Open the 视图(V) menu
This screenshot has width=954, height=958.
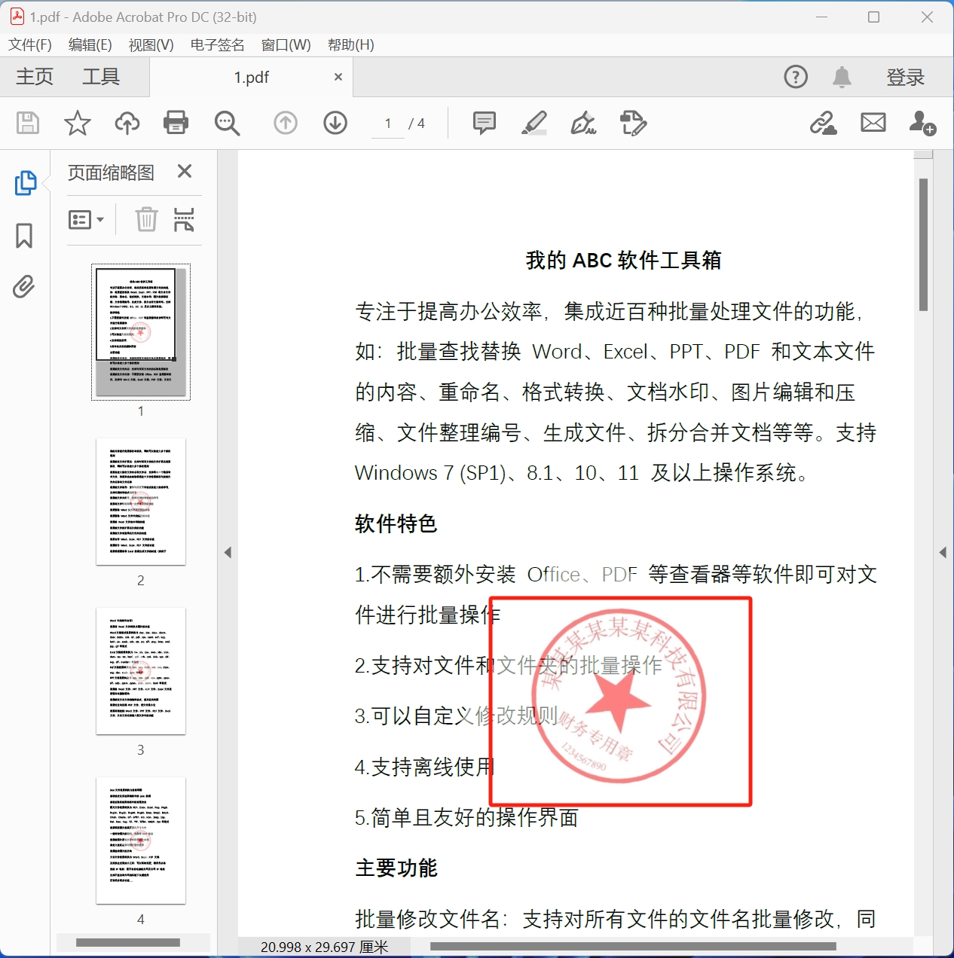[x=150, y=44]
